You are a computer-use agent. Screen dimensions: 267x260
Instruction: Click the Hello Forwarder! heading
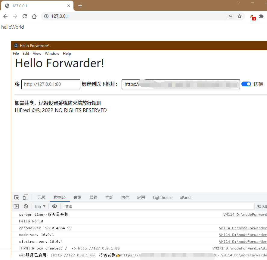coord(59,63)
